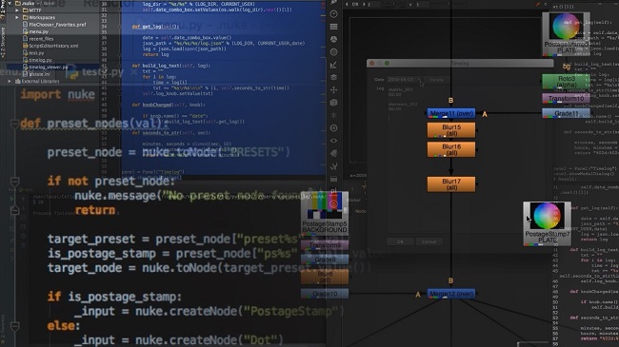This screenshot has height=347, width=619.
Task: Expand External Libraries in project tree
Action: pyautogui.click(x=10, y=81)
